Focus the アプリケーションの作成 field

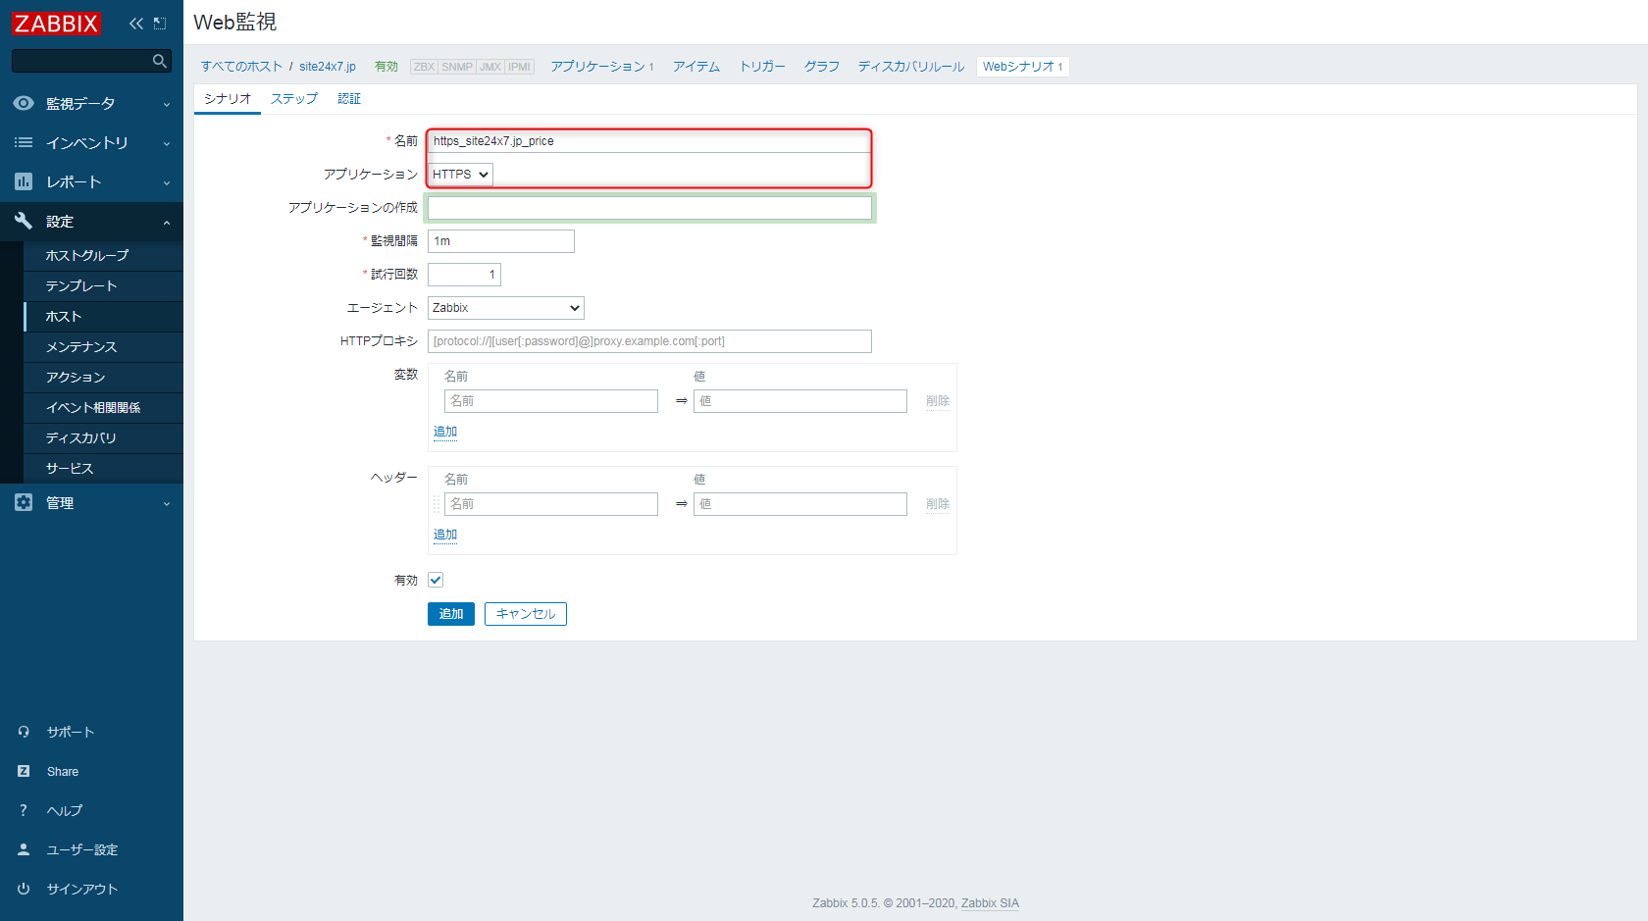649,208
